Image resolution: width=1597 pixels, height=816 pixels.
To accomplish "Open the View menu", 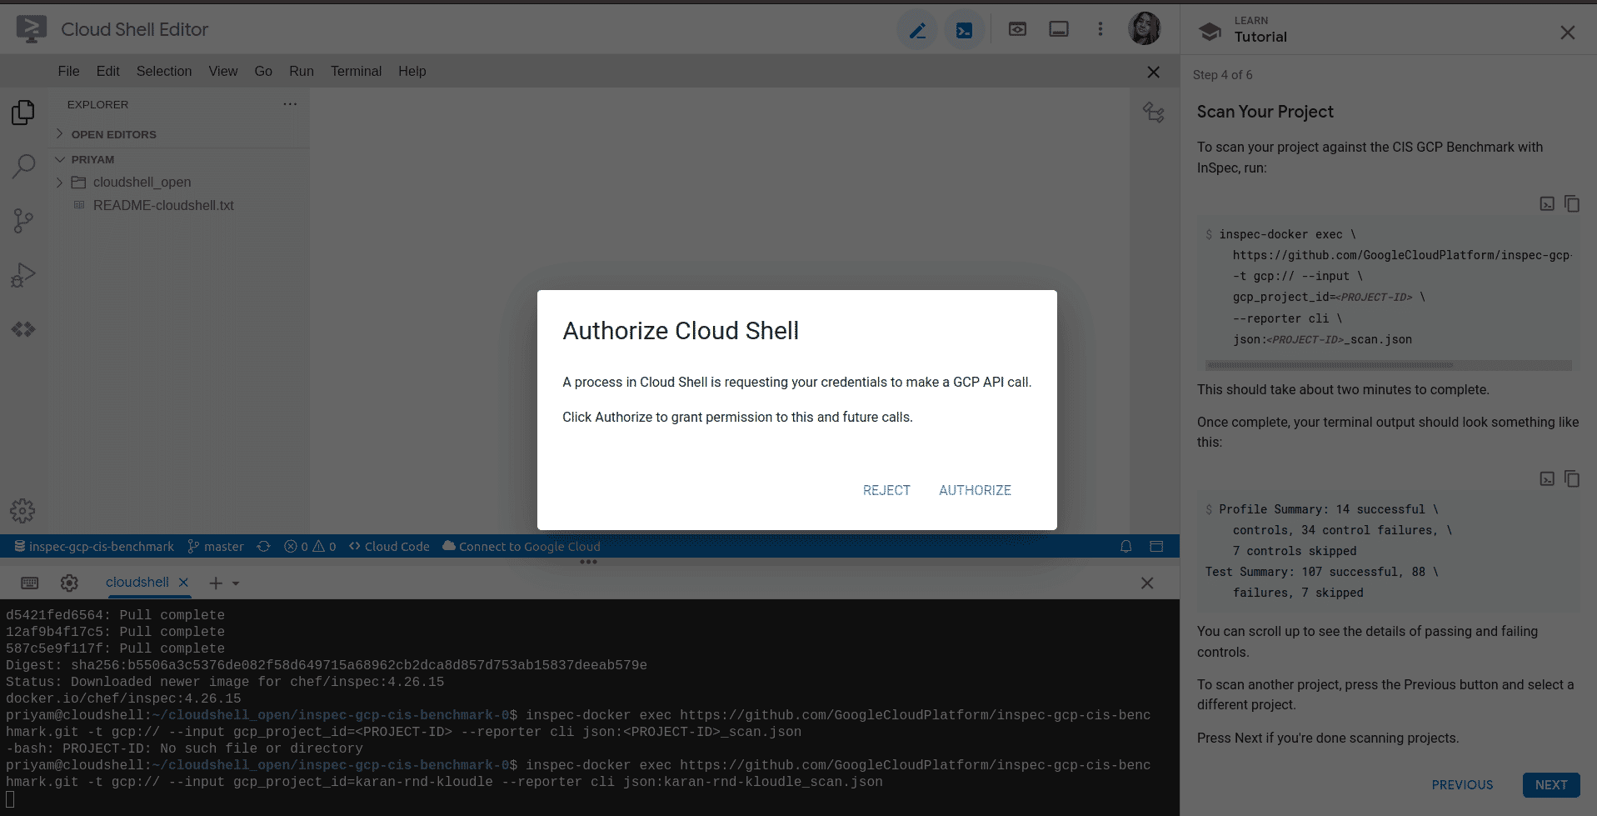I will coord(223,71).
